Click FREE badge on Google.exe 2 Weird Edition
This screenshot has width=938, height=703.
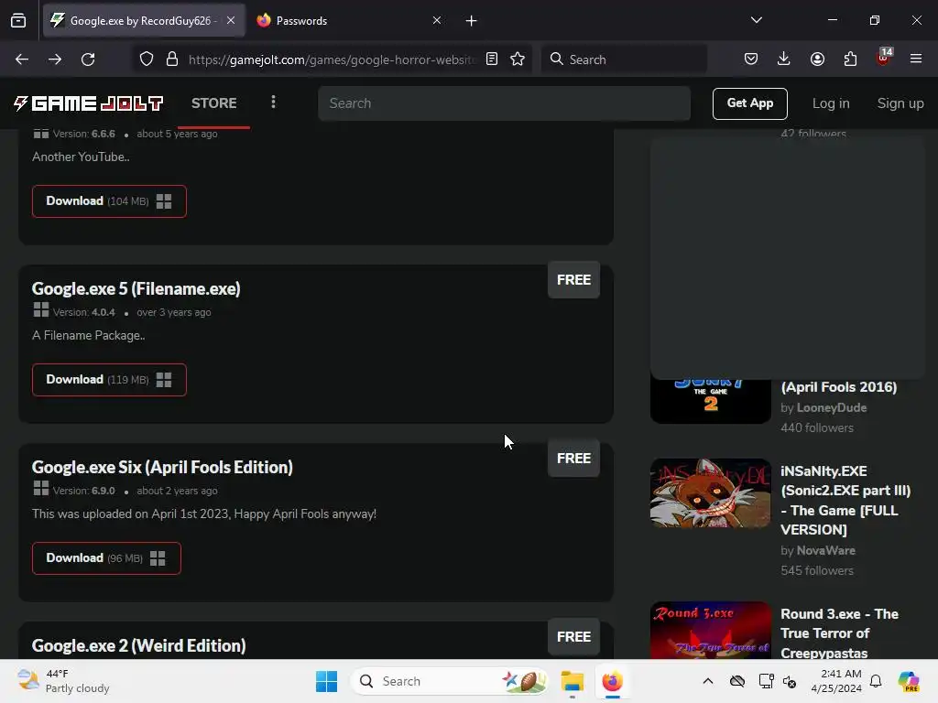(573, 637)
